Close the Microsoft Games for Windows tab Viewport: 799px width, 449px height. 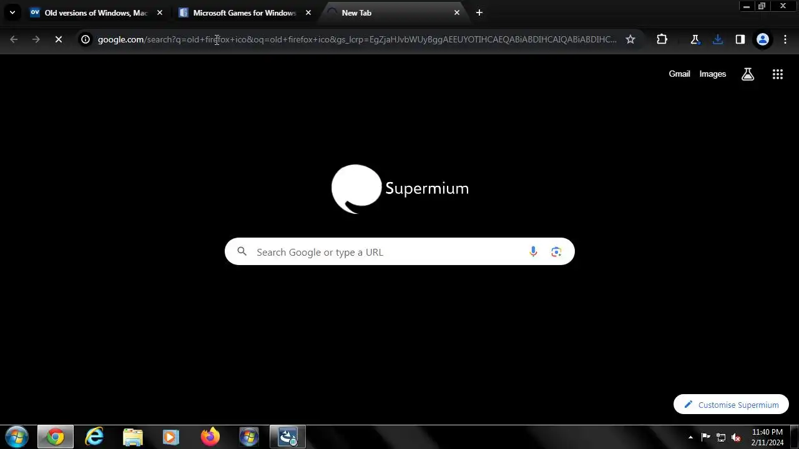(308, 12)
